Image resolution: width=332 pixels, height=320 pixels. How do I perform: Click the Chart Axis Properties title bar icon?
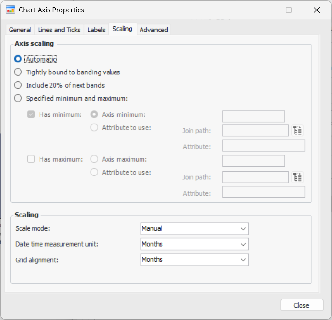click(10, 10)
